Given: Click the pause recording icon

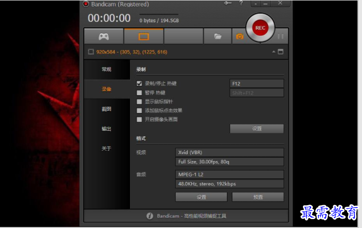Looking at the screenshot, I should [x=281, y=36].
